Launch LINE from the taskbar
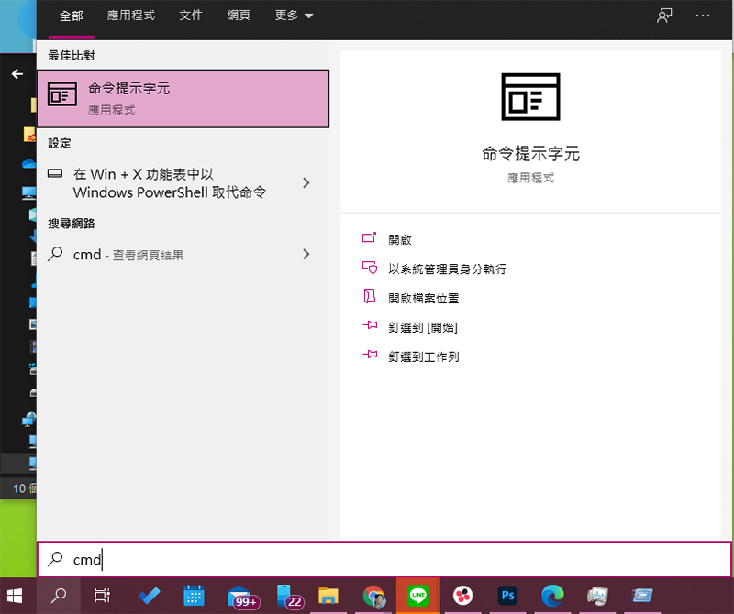The height and width of the screenshot is (614, 734). point(417,596)
